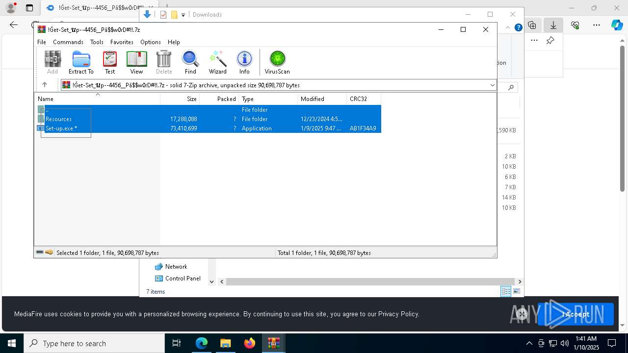Open the View tool in WinRAR
This screenshot has height=353, width=628.
136,62
